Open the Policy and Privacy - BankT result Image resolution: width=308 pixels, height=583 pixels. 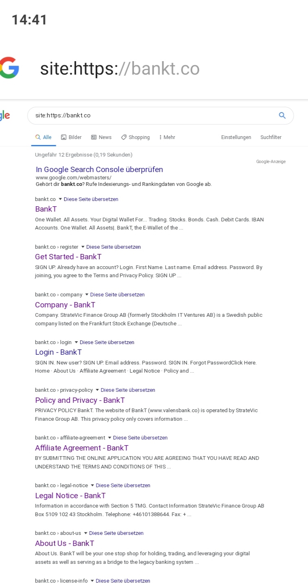coord(80,400)
